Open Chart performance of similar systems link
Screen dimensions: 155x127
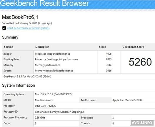pos(28,28)
